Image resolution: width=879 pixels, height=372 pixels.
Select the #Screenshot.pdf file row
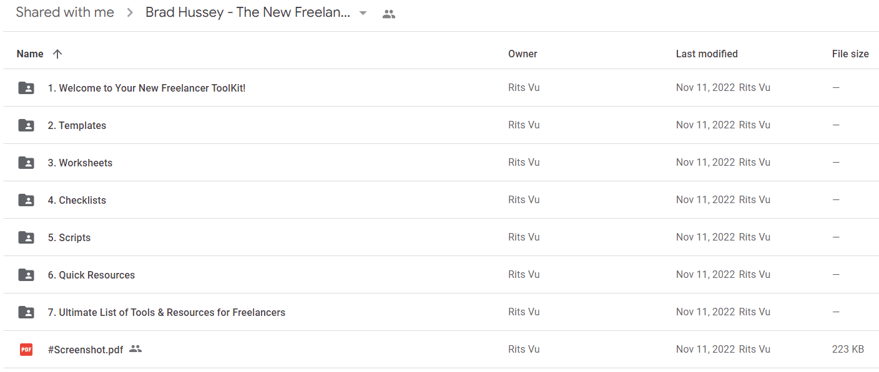[x=441, y=350]
